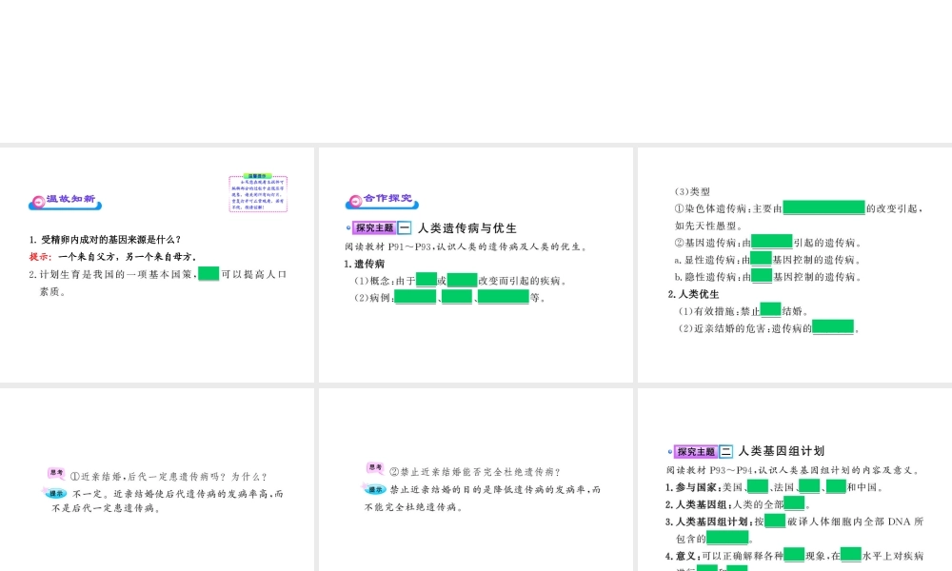Click the 提示 icon beside 禁止近亲结婚的目的
This screenshot has width=952, height=571.
[x=374, y=489]
